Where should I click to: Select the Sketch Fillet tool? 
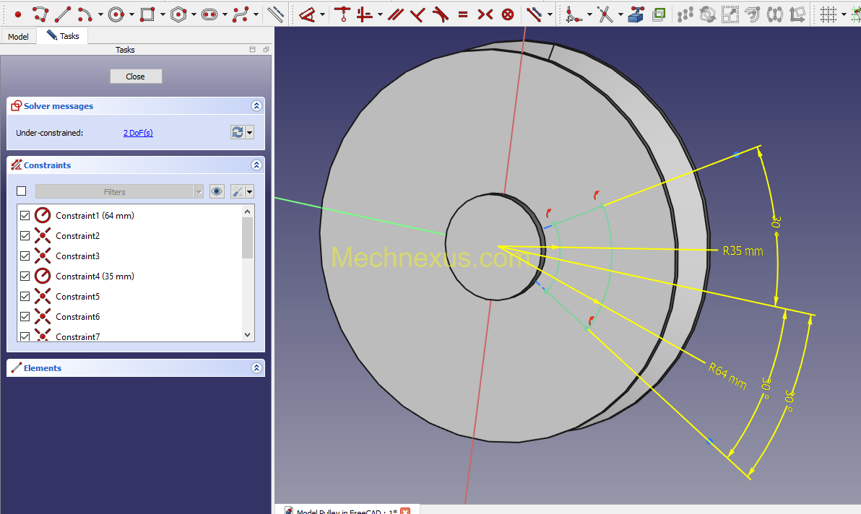(574, 14)
